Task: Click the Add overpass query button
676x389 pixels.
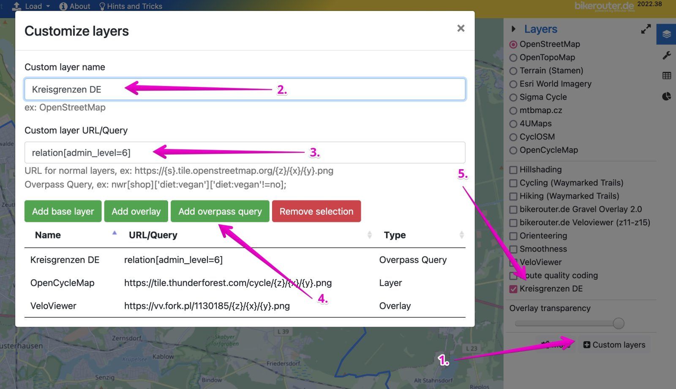Action: pos(220,211)
